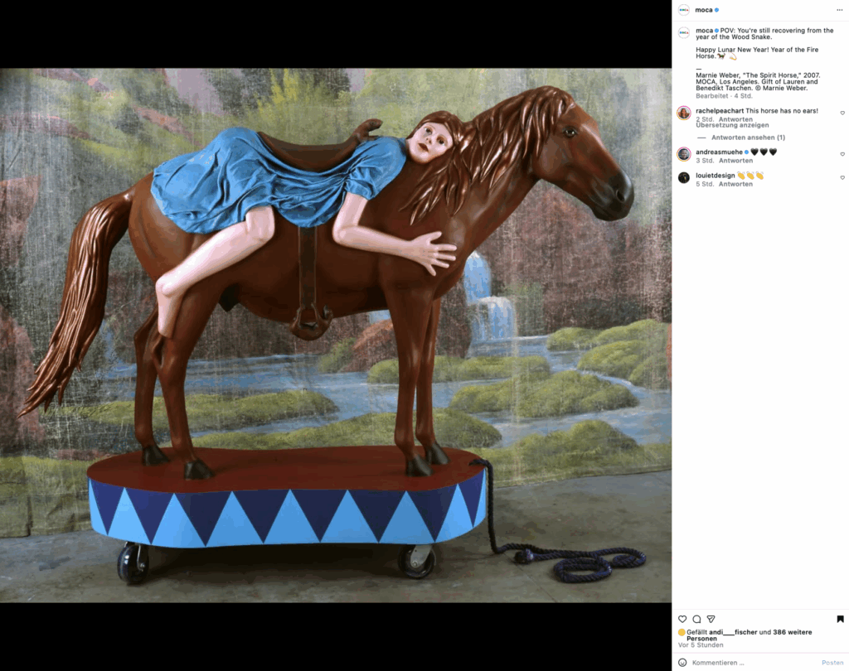Open the more options menu (three dots)
This screenshot has height=671, width=849.
(x=839, y=10)
